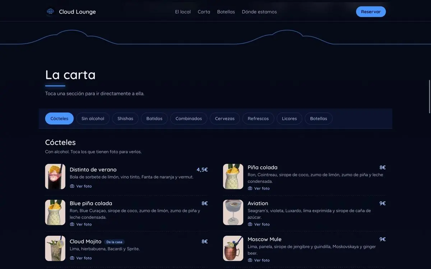This screenshot has width=431, height=269.
Task: Open El local in the navigation
Action: pos(183,12)
